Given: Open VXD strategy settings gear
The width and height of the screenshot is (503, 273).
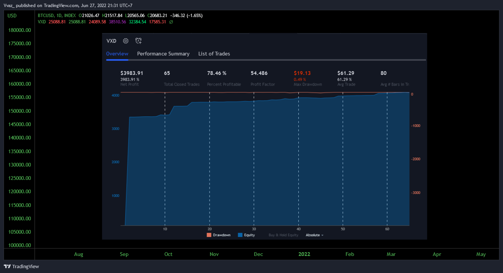Looking at the screenshot, I should pos(126,41).
